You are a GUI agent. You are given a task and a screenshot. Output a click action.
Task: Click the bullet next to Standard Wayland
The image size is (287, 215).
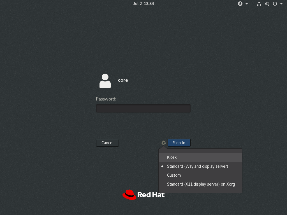pos(162,166)
